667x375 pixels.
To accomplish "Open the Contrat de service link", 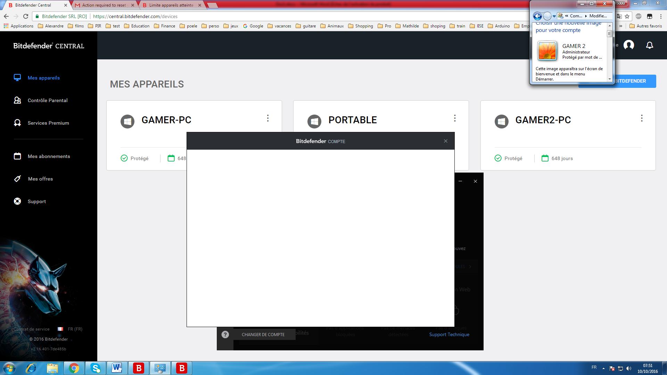I will [32, 329].
